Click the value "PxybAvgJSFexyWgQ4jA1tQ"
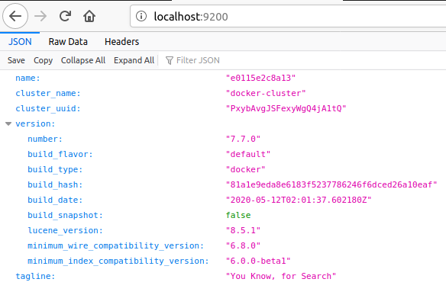Viewport: 446px width, 295px height. (x=286, y=108)
